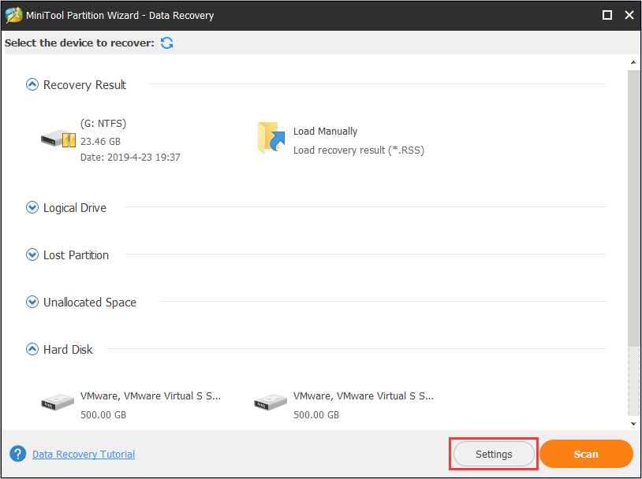Click the 'Lost Partition' section heading
Screen dimensions: 642x479
[77, 255]
